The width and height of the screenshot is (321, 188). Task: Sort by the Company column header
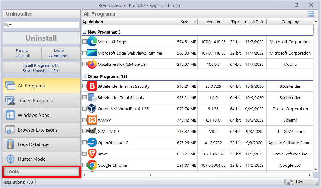click(x=290, y=22)
